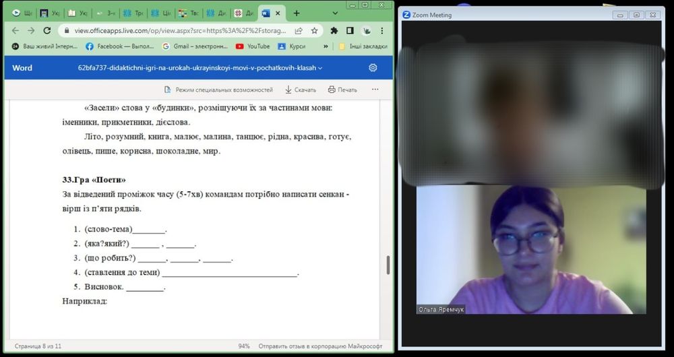Close the active Word document tab
Screen dimensions: 674x357
pos(278,13)
